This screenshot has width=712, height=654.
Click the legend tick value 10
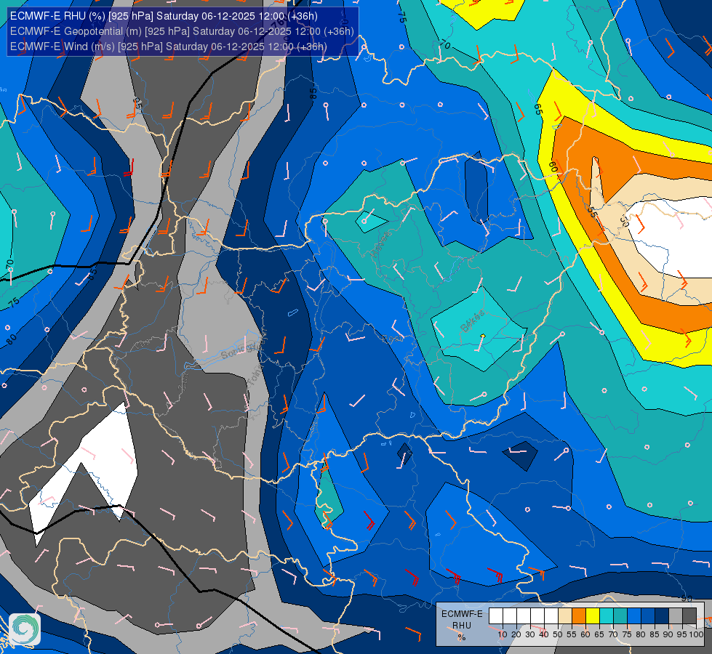pyautogui.click(x=503, y=634)
